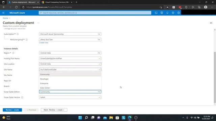
Task: Choose Data Center edition from list
Action: (x=70, y=88)
